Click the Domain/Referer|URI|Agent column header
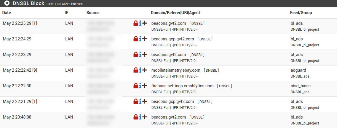The image size is (337, 128). pyautogui.click(x=175, y=13)
